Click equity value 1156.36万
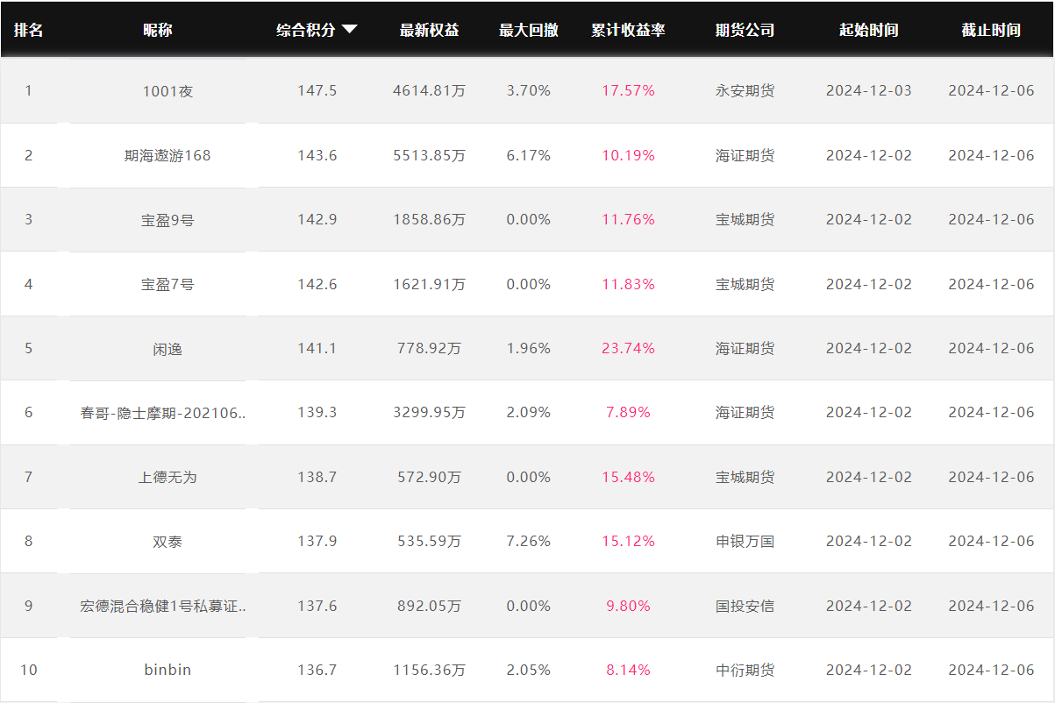Screen dimensions: 1055x703 click(429, 671)
